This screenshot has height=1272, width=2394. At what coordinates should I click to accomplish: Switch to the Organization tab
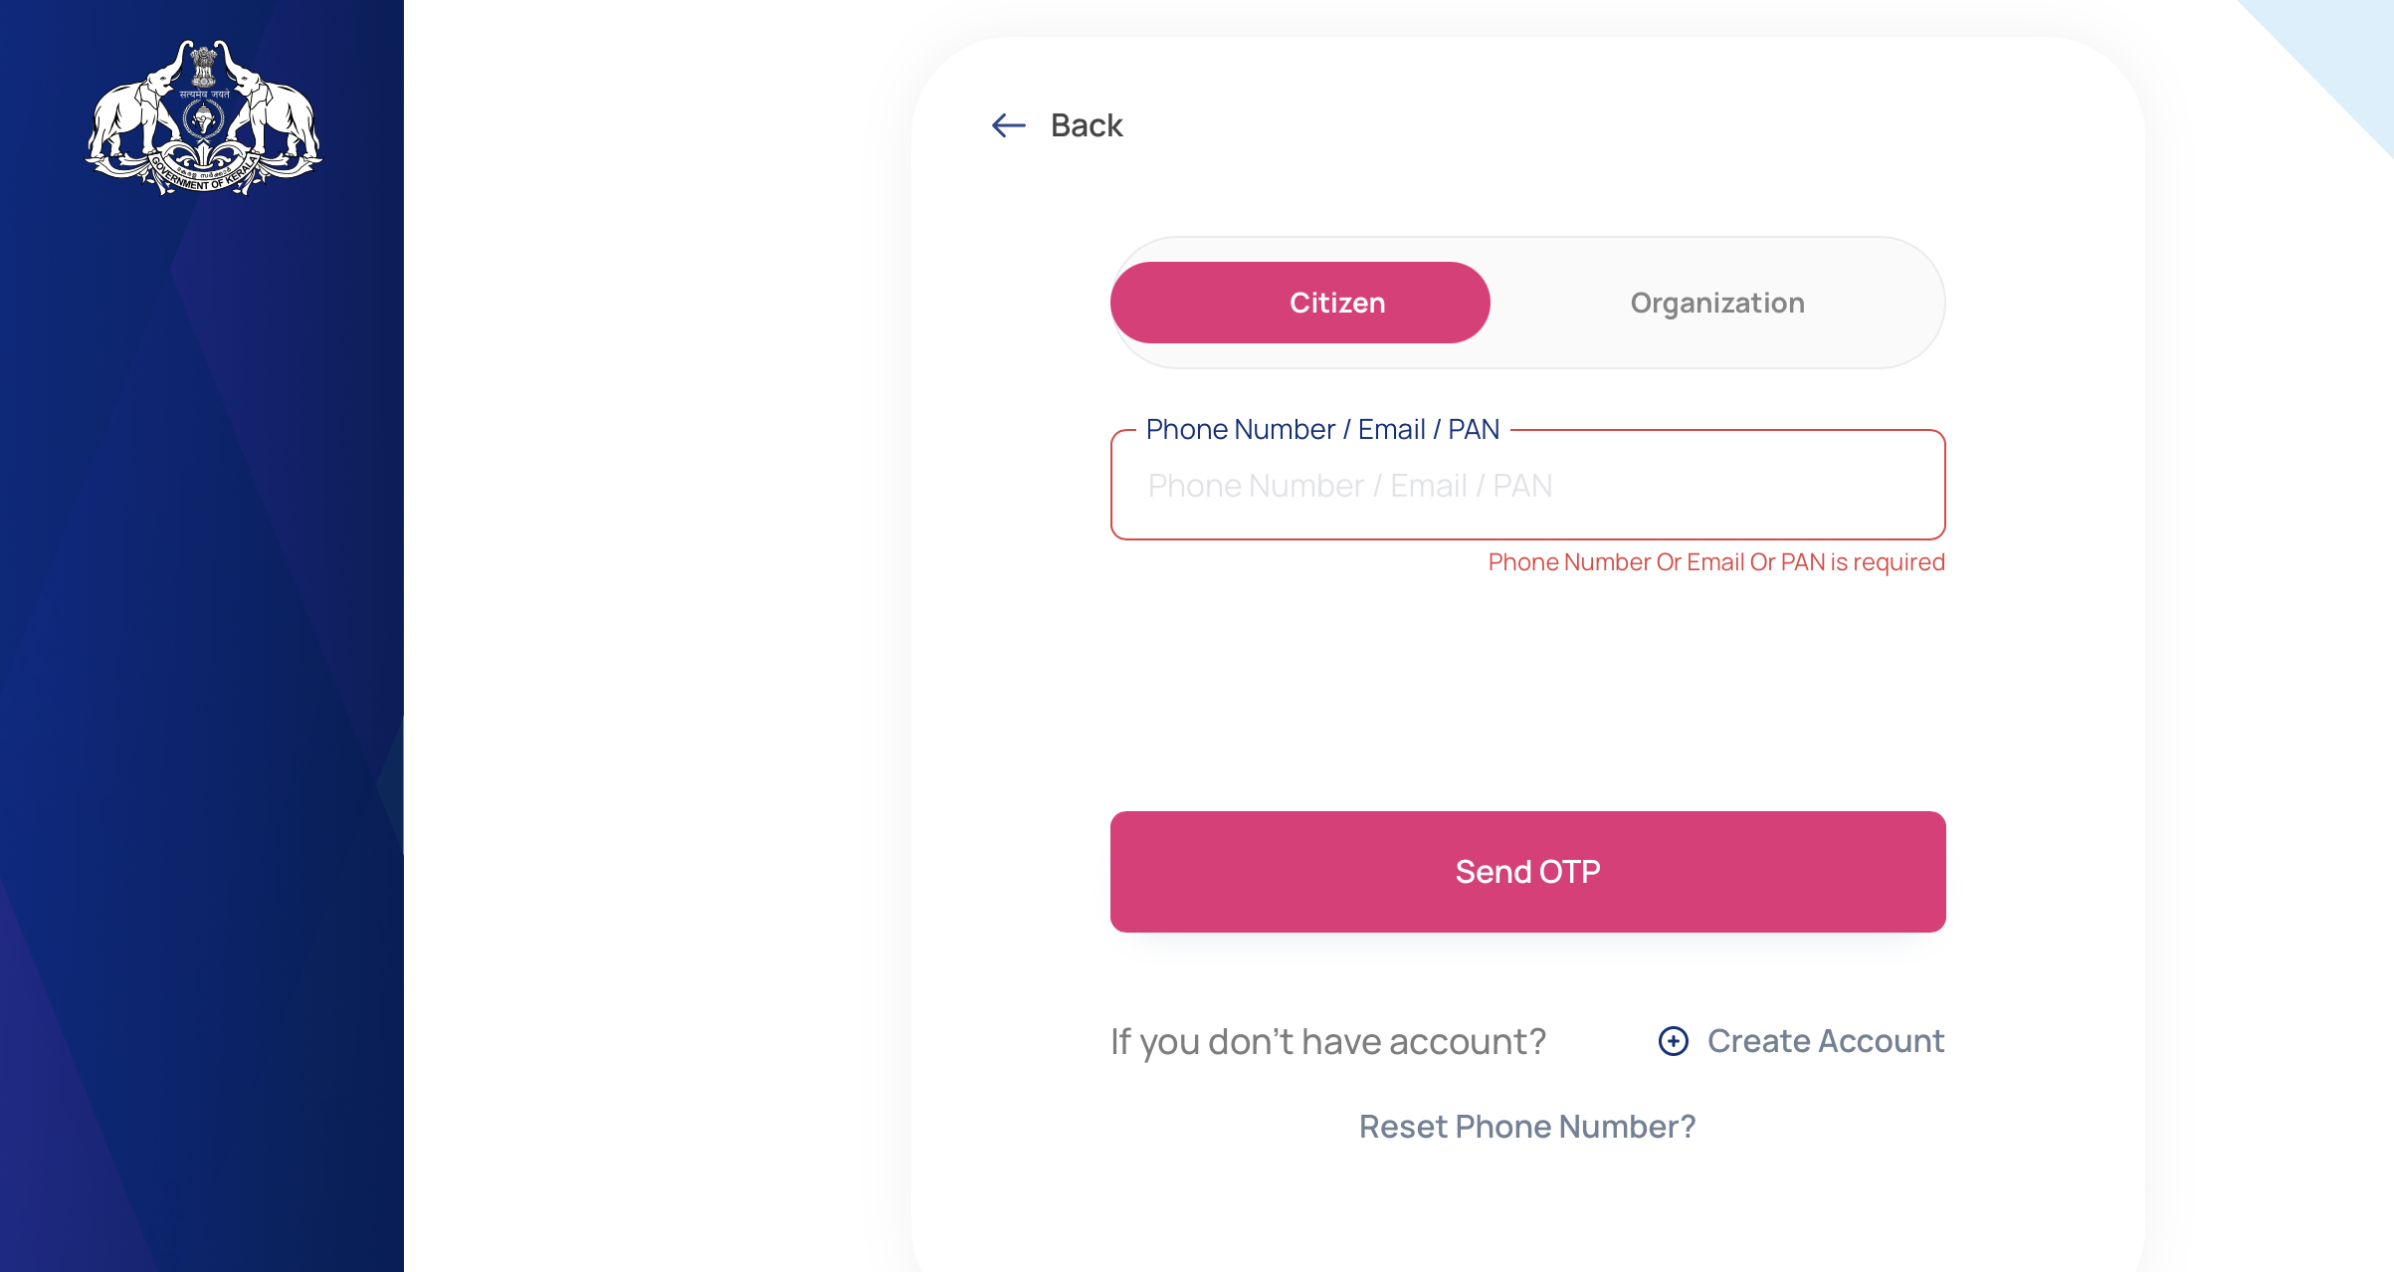point(1716,303)
